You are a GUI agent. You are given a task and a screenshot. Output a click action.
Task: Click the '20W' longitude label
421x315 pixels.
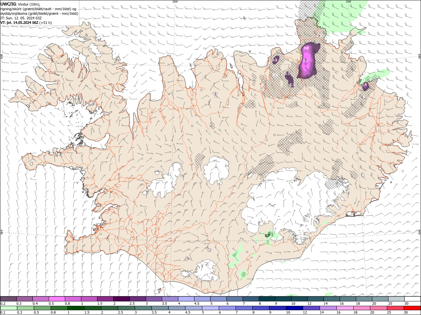click(175, 2)
